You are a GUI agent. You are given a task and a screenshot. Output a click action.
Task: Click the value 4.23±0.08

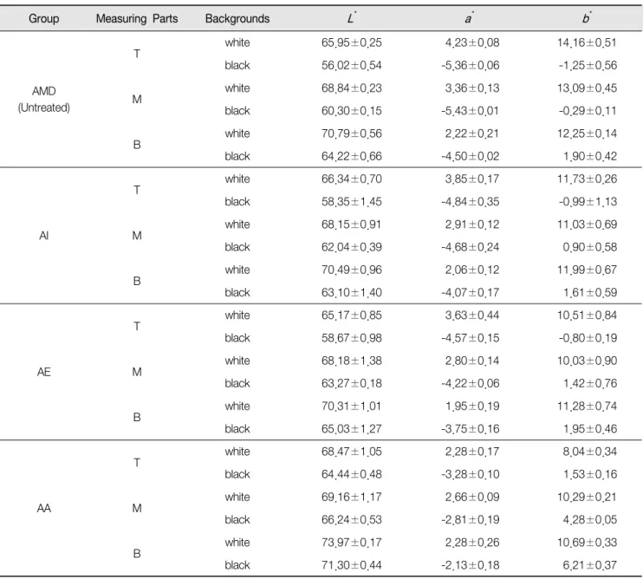(472, 42)
